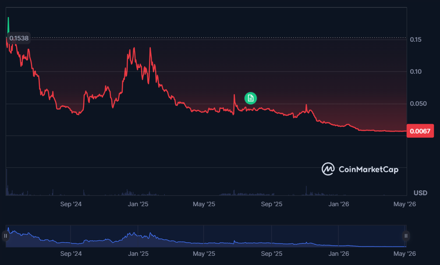Viewport: 440px width, 265px height.
Task: Click Jan '25 in the navigator mini chart
Action: (138, 254)
